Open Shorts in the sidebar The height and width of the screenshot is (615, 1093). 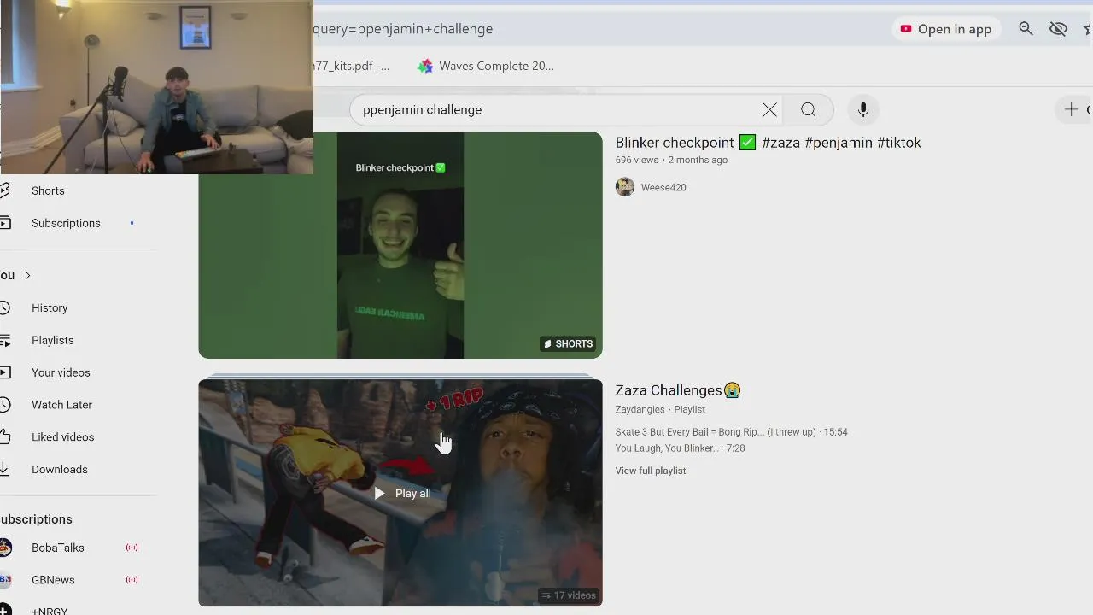pos(48,190)
